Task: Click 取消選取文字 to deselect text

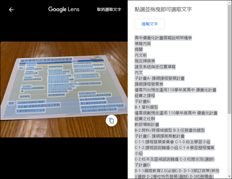Action: point(109,9)
